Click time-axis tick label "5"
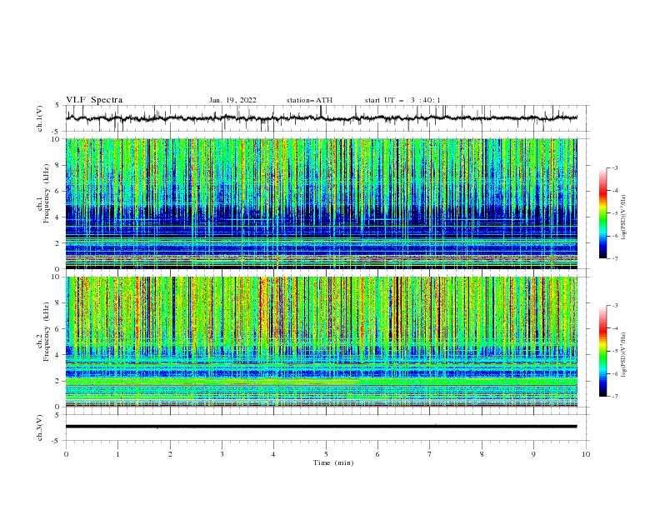 pos(326,454)
